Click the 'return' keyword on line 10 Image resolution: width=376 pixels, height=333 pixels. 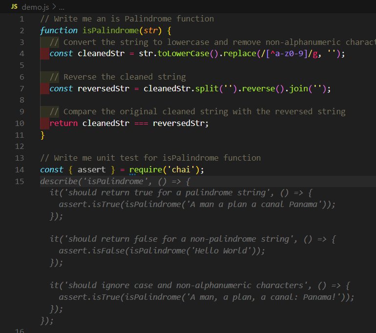tap(63, 124)
